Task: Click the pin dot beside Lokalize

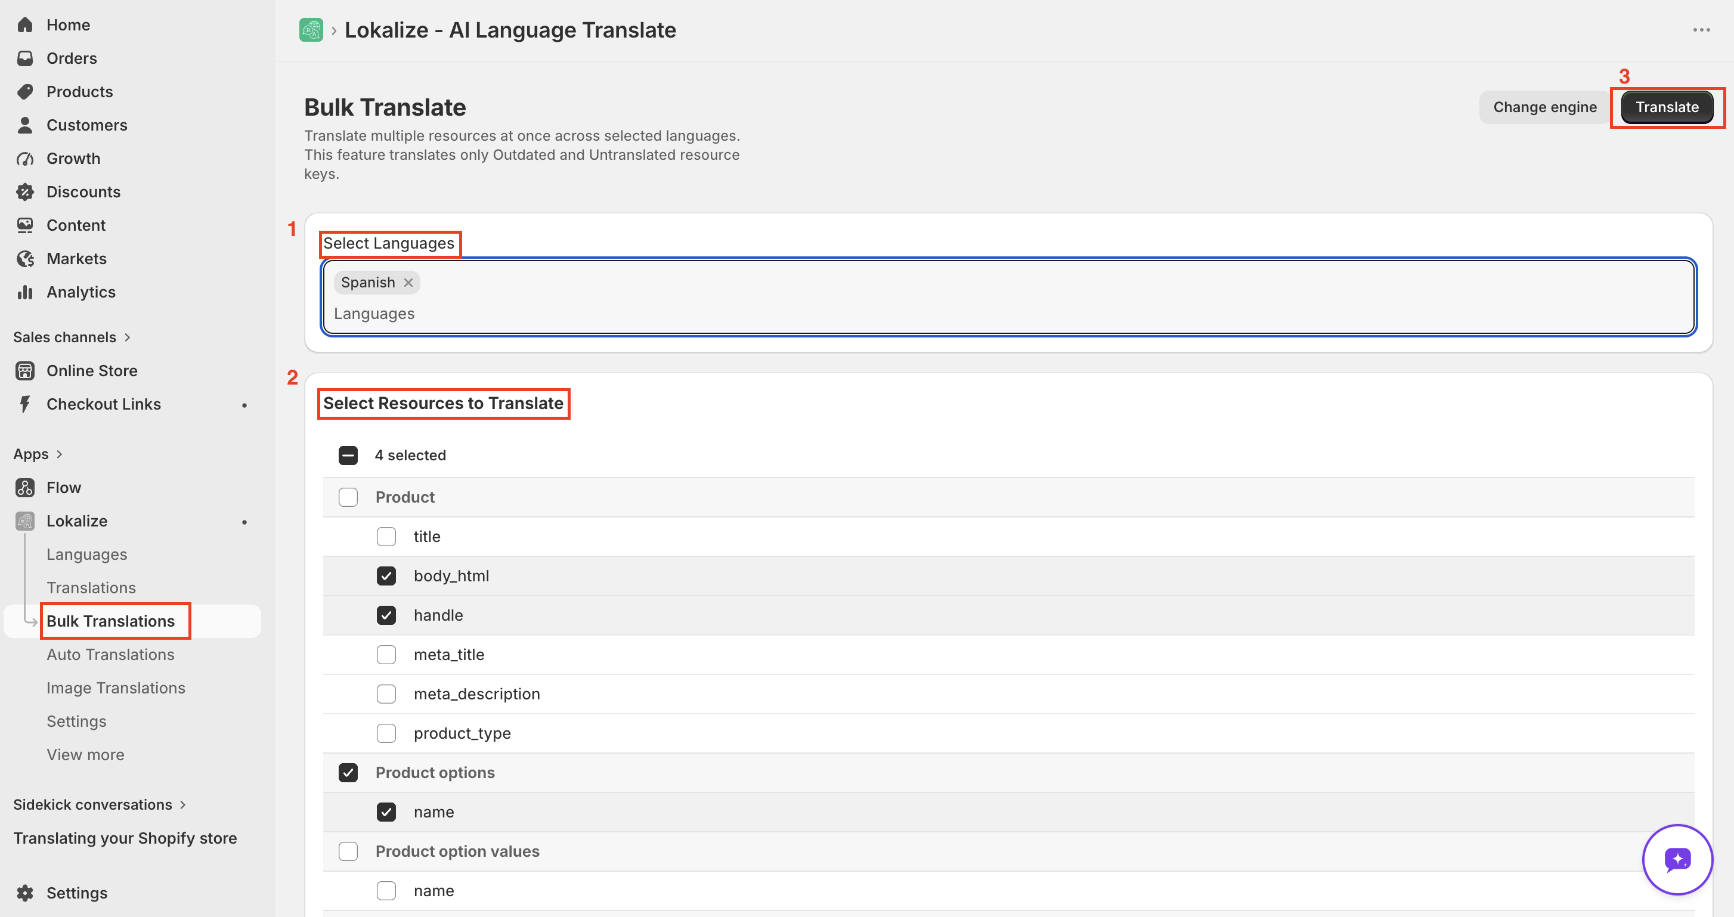Action: 244,522
